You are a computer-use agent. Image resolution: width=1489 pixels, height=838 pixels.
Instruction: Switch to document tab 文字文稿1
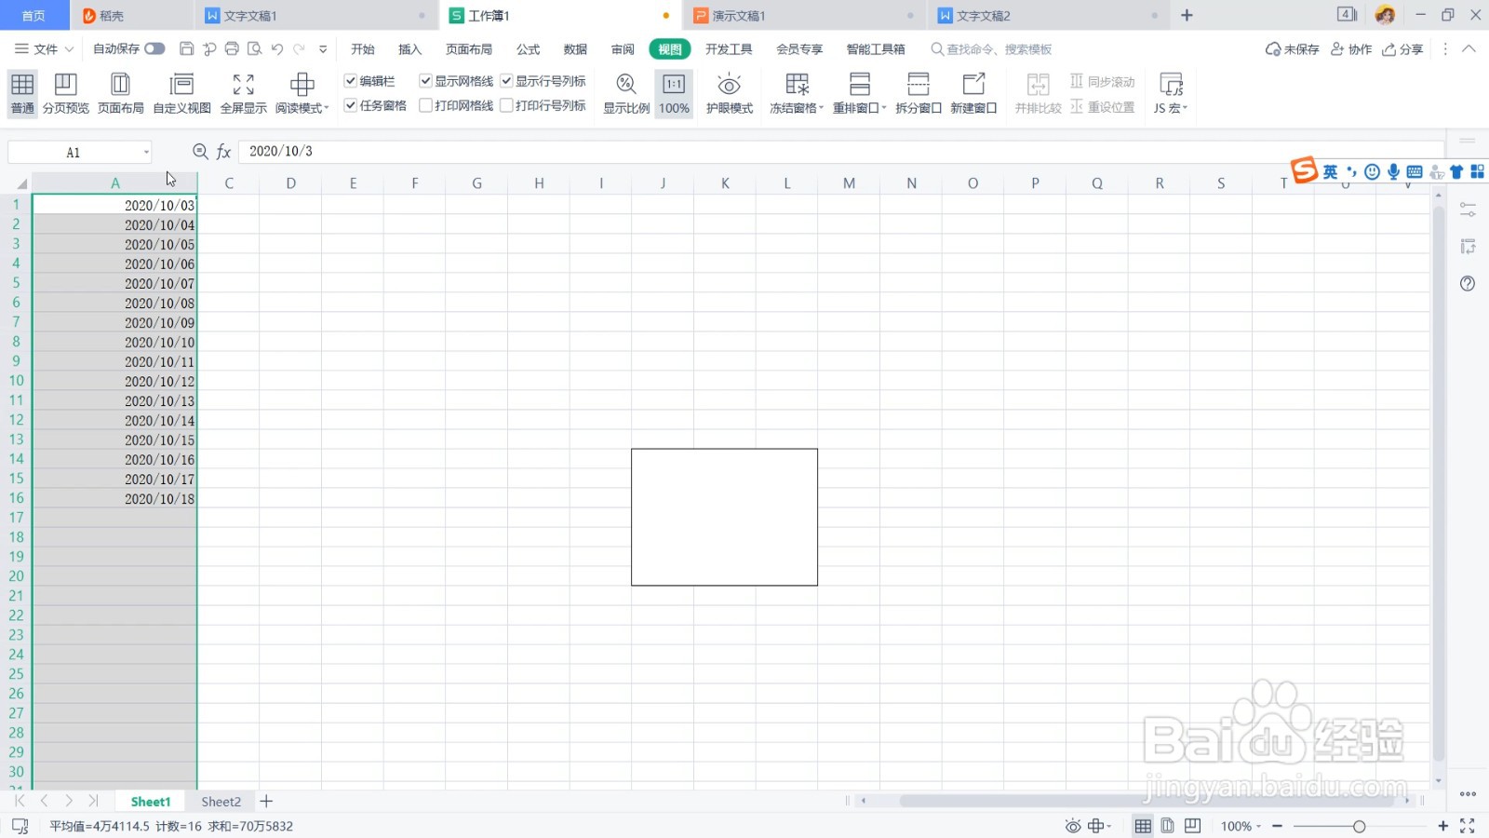pyautogui.click(x=315, y=16)
